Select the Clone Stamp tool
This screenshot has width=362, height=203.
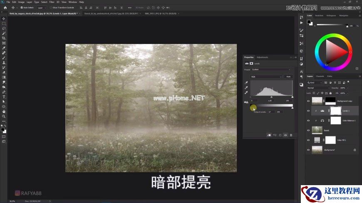point(4,63)
